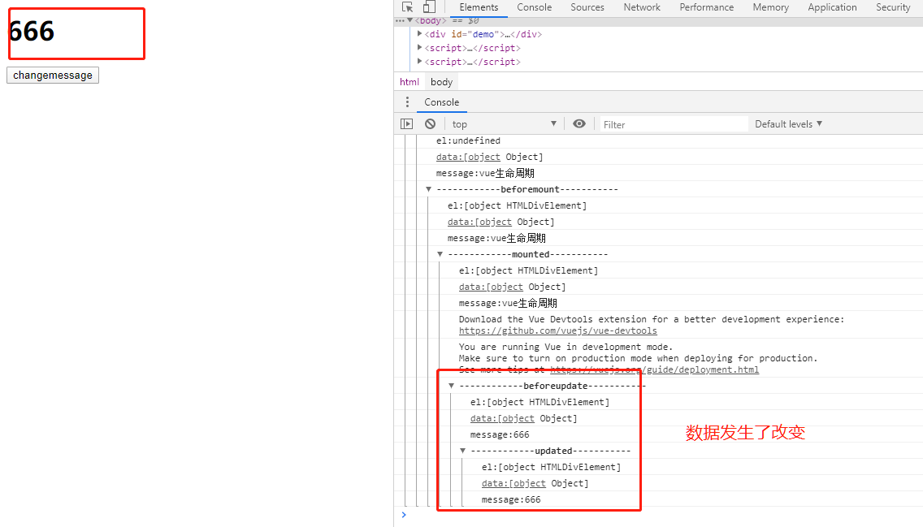Click data:[object Object] under beforeupdate

(524, 419)
